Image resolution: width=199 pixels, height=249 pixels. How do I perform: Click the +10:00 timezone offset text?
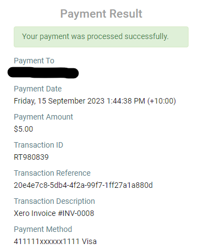pos(162,101)
